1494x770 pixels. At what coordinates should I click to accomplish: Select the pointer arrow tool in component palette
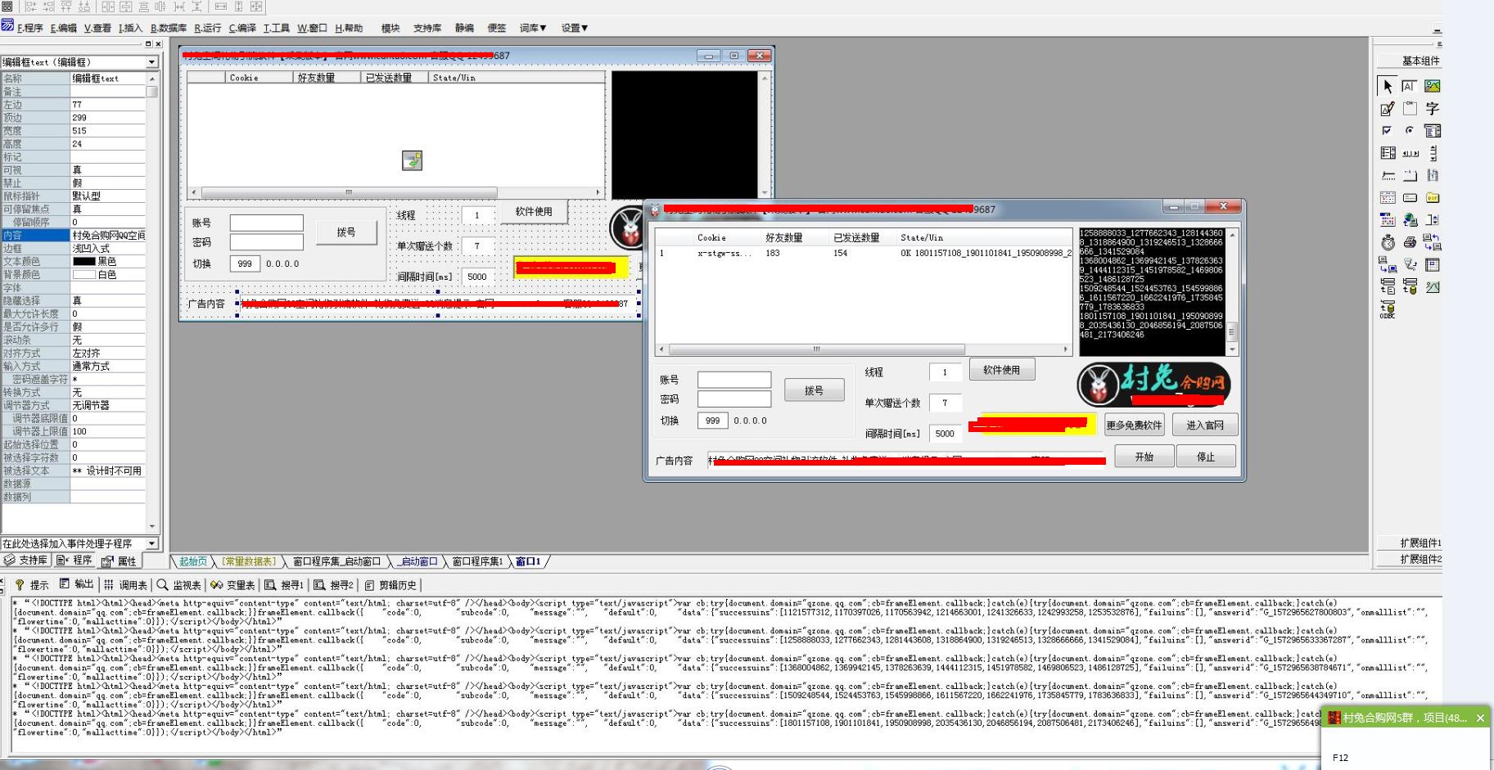click(1388, 86)
